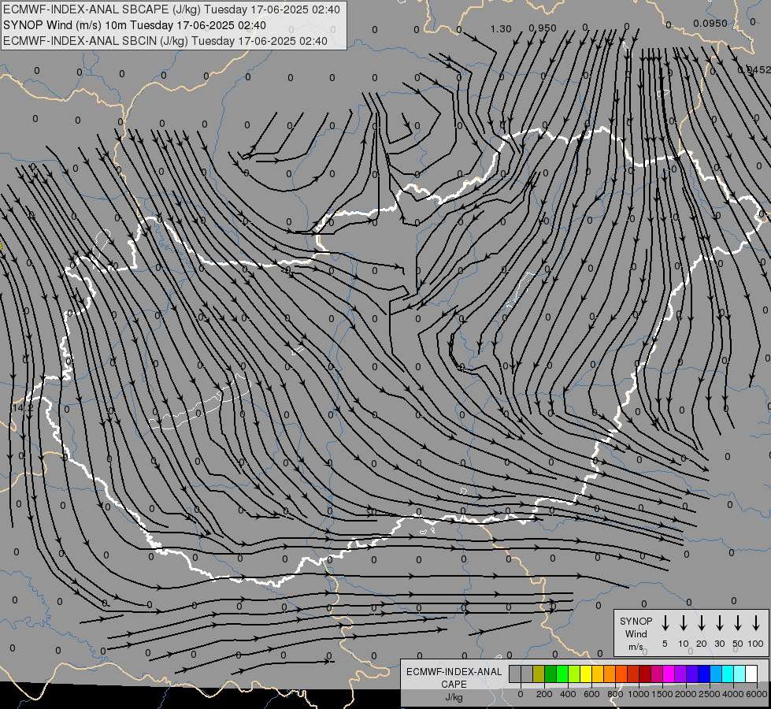Pick the purple CAPE legend swatch

pyautogui.click(x=680, y=674)
